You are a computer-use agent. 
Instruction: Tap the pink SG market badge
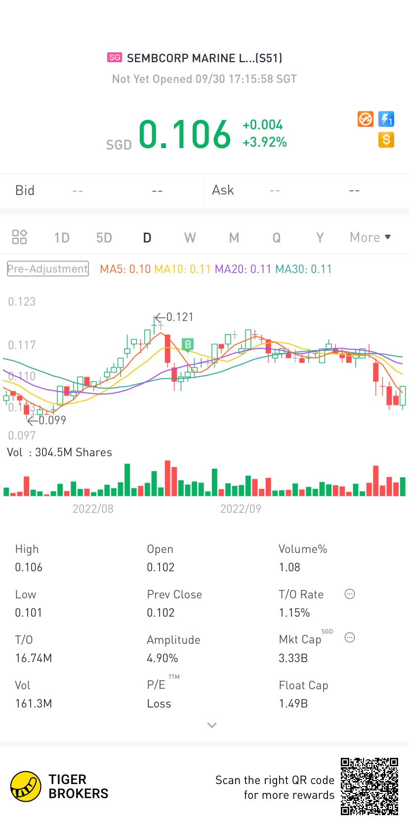[x=115, y=57]
